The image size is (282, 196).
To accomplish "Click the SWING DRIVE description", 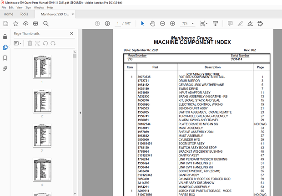I will click(188, 88).
